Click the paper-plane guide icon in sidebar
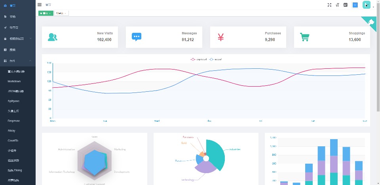The image size is (380, 185). tap(5, 28)
